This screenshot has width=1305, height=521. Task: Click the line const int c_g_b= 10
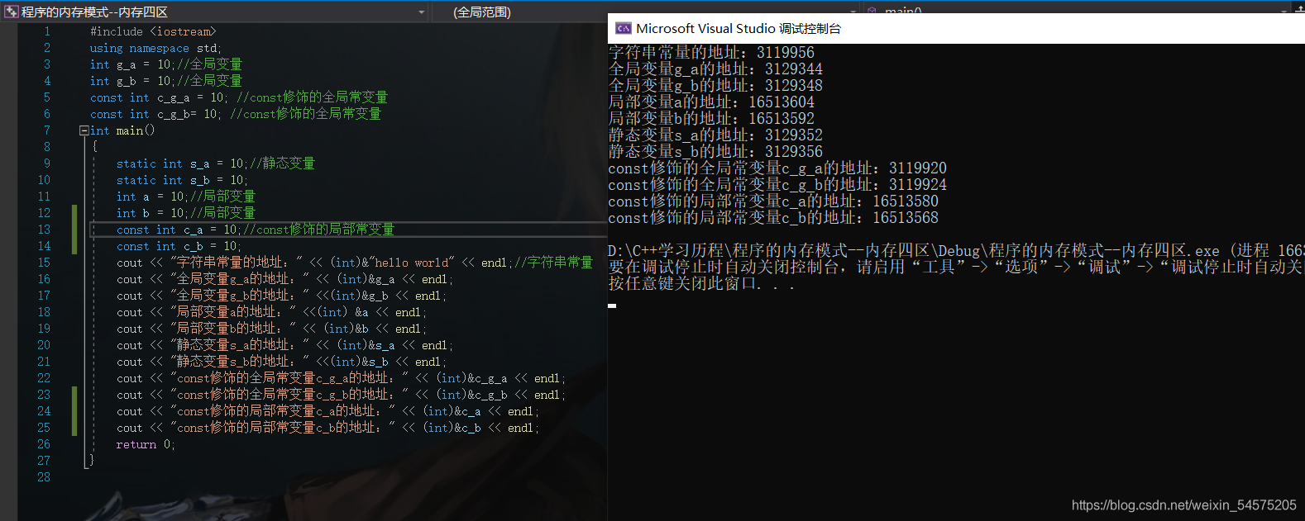tap(236, 114)
